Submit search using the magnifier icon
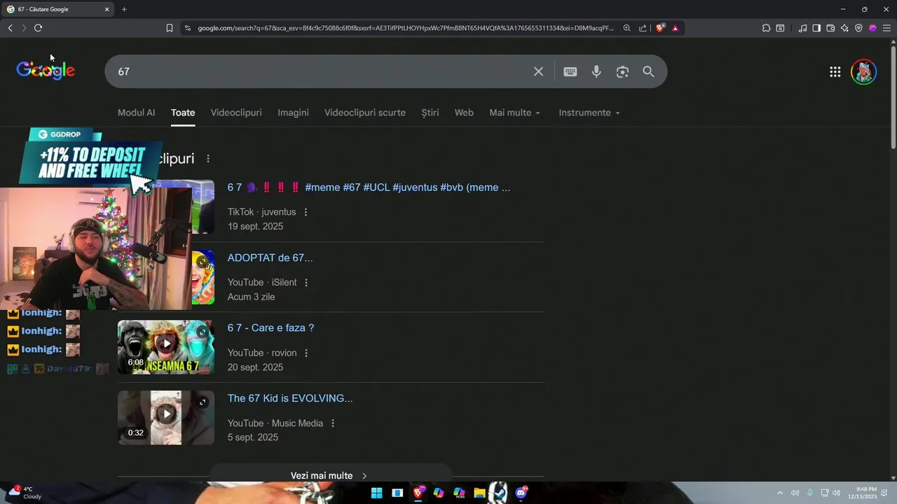The width and height of the screenshot is (897, 504). point(648,71)
